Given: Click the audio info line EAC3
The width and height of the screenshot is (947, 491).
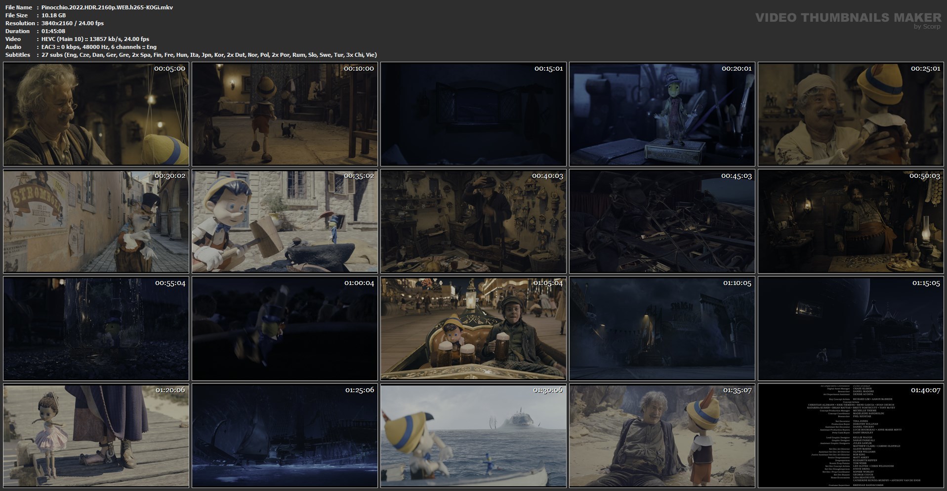Looking at the screenshot, I should [99, 47].
